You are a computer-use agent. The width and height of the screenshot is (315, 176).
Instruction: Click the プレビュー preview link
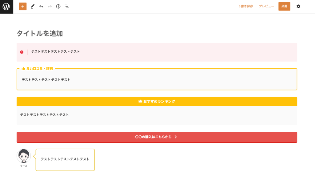coord(266,6)
